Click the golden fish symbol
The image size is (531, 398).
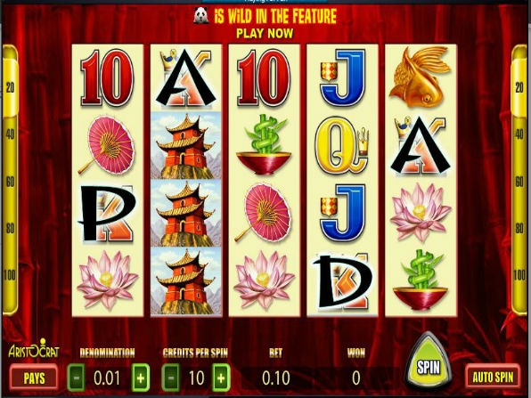click(420, 77)
